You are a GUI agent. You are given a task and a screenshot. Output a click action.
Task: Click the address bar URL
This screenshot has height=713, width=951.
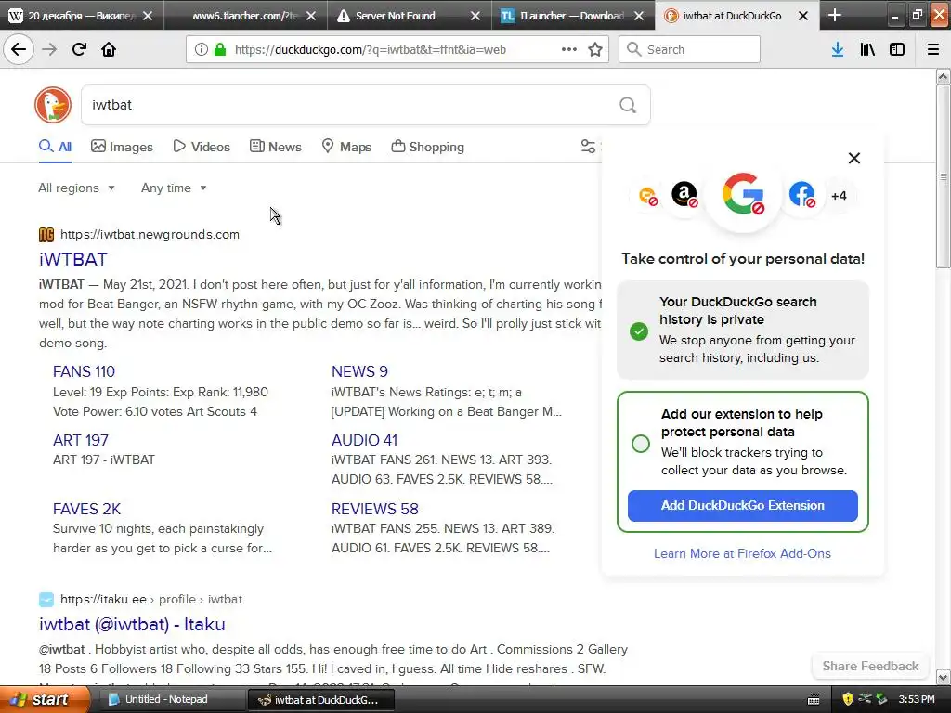pos(370,50)
